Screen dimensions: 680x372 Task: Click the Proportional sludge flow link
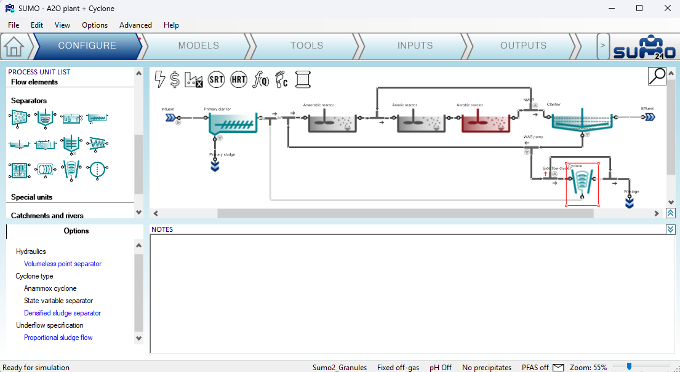click(58, 338)
